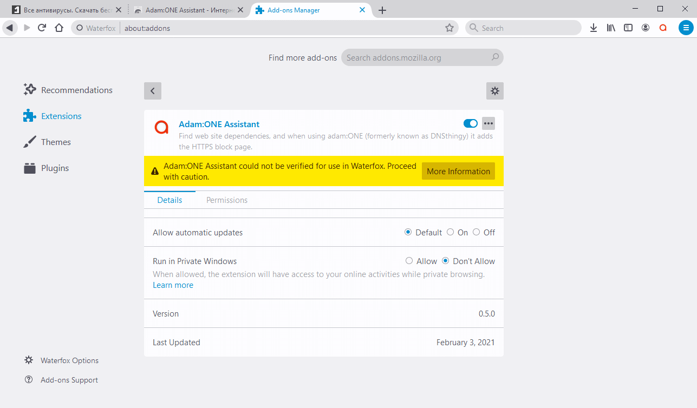697x408 pixels.
Task: Select Extensions in the sidebar
Action: pos(53,116)
